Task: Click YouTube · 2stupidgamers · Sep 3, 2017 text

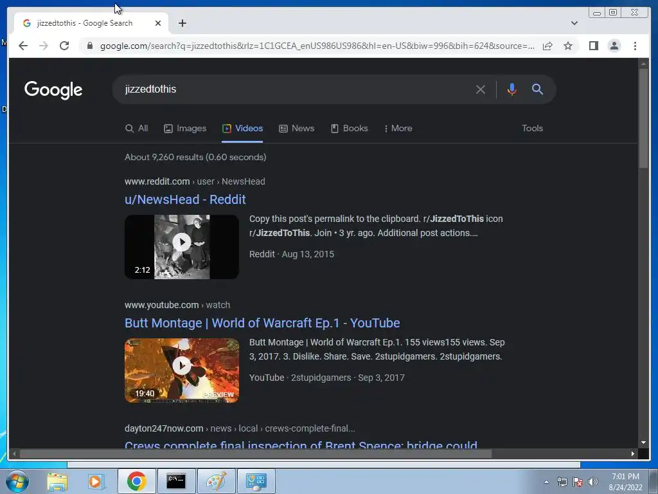Action: tap(327, 378)
